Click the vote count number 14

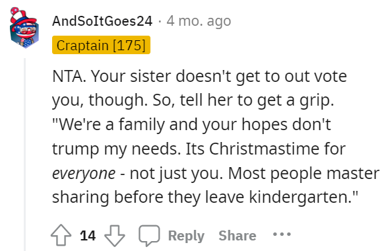point(88,236)
